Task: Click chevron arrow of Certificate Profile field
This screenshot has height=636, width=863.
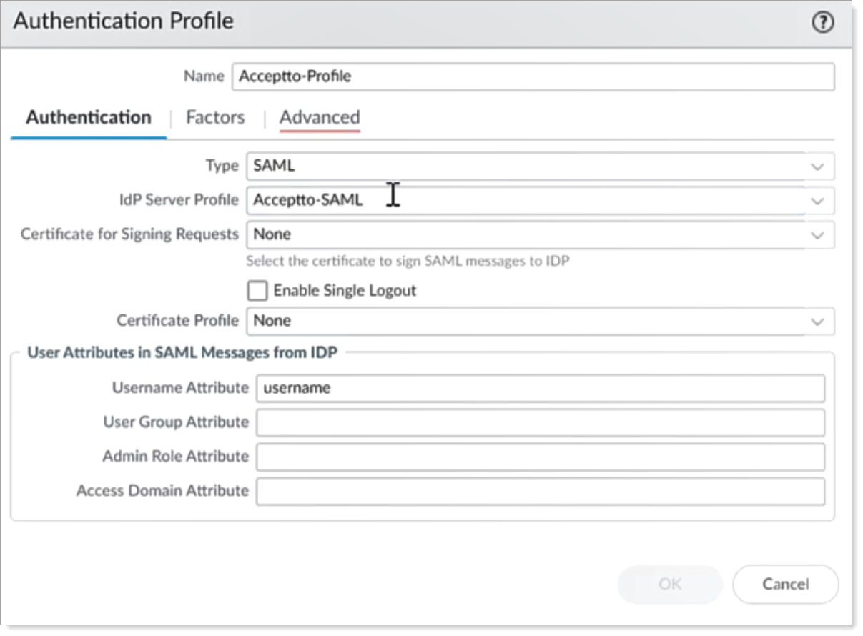Action: click(818, 322)
